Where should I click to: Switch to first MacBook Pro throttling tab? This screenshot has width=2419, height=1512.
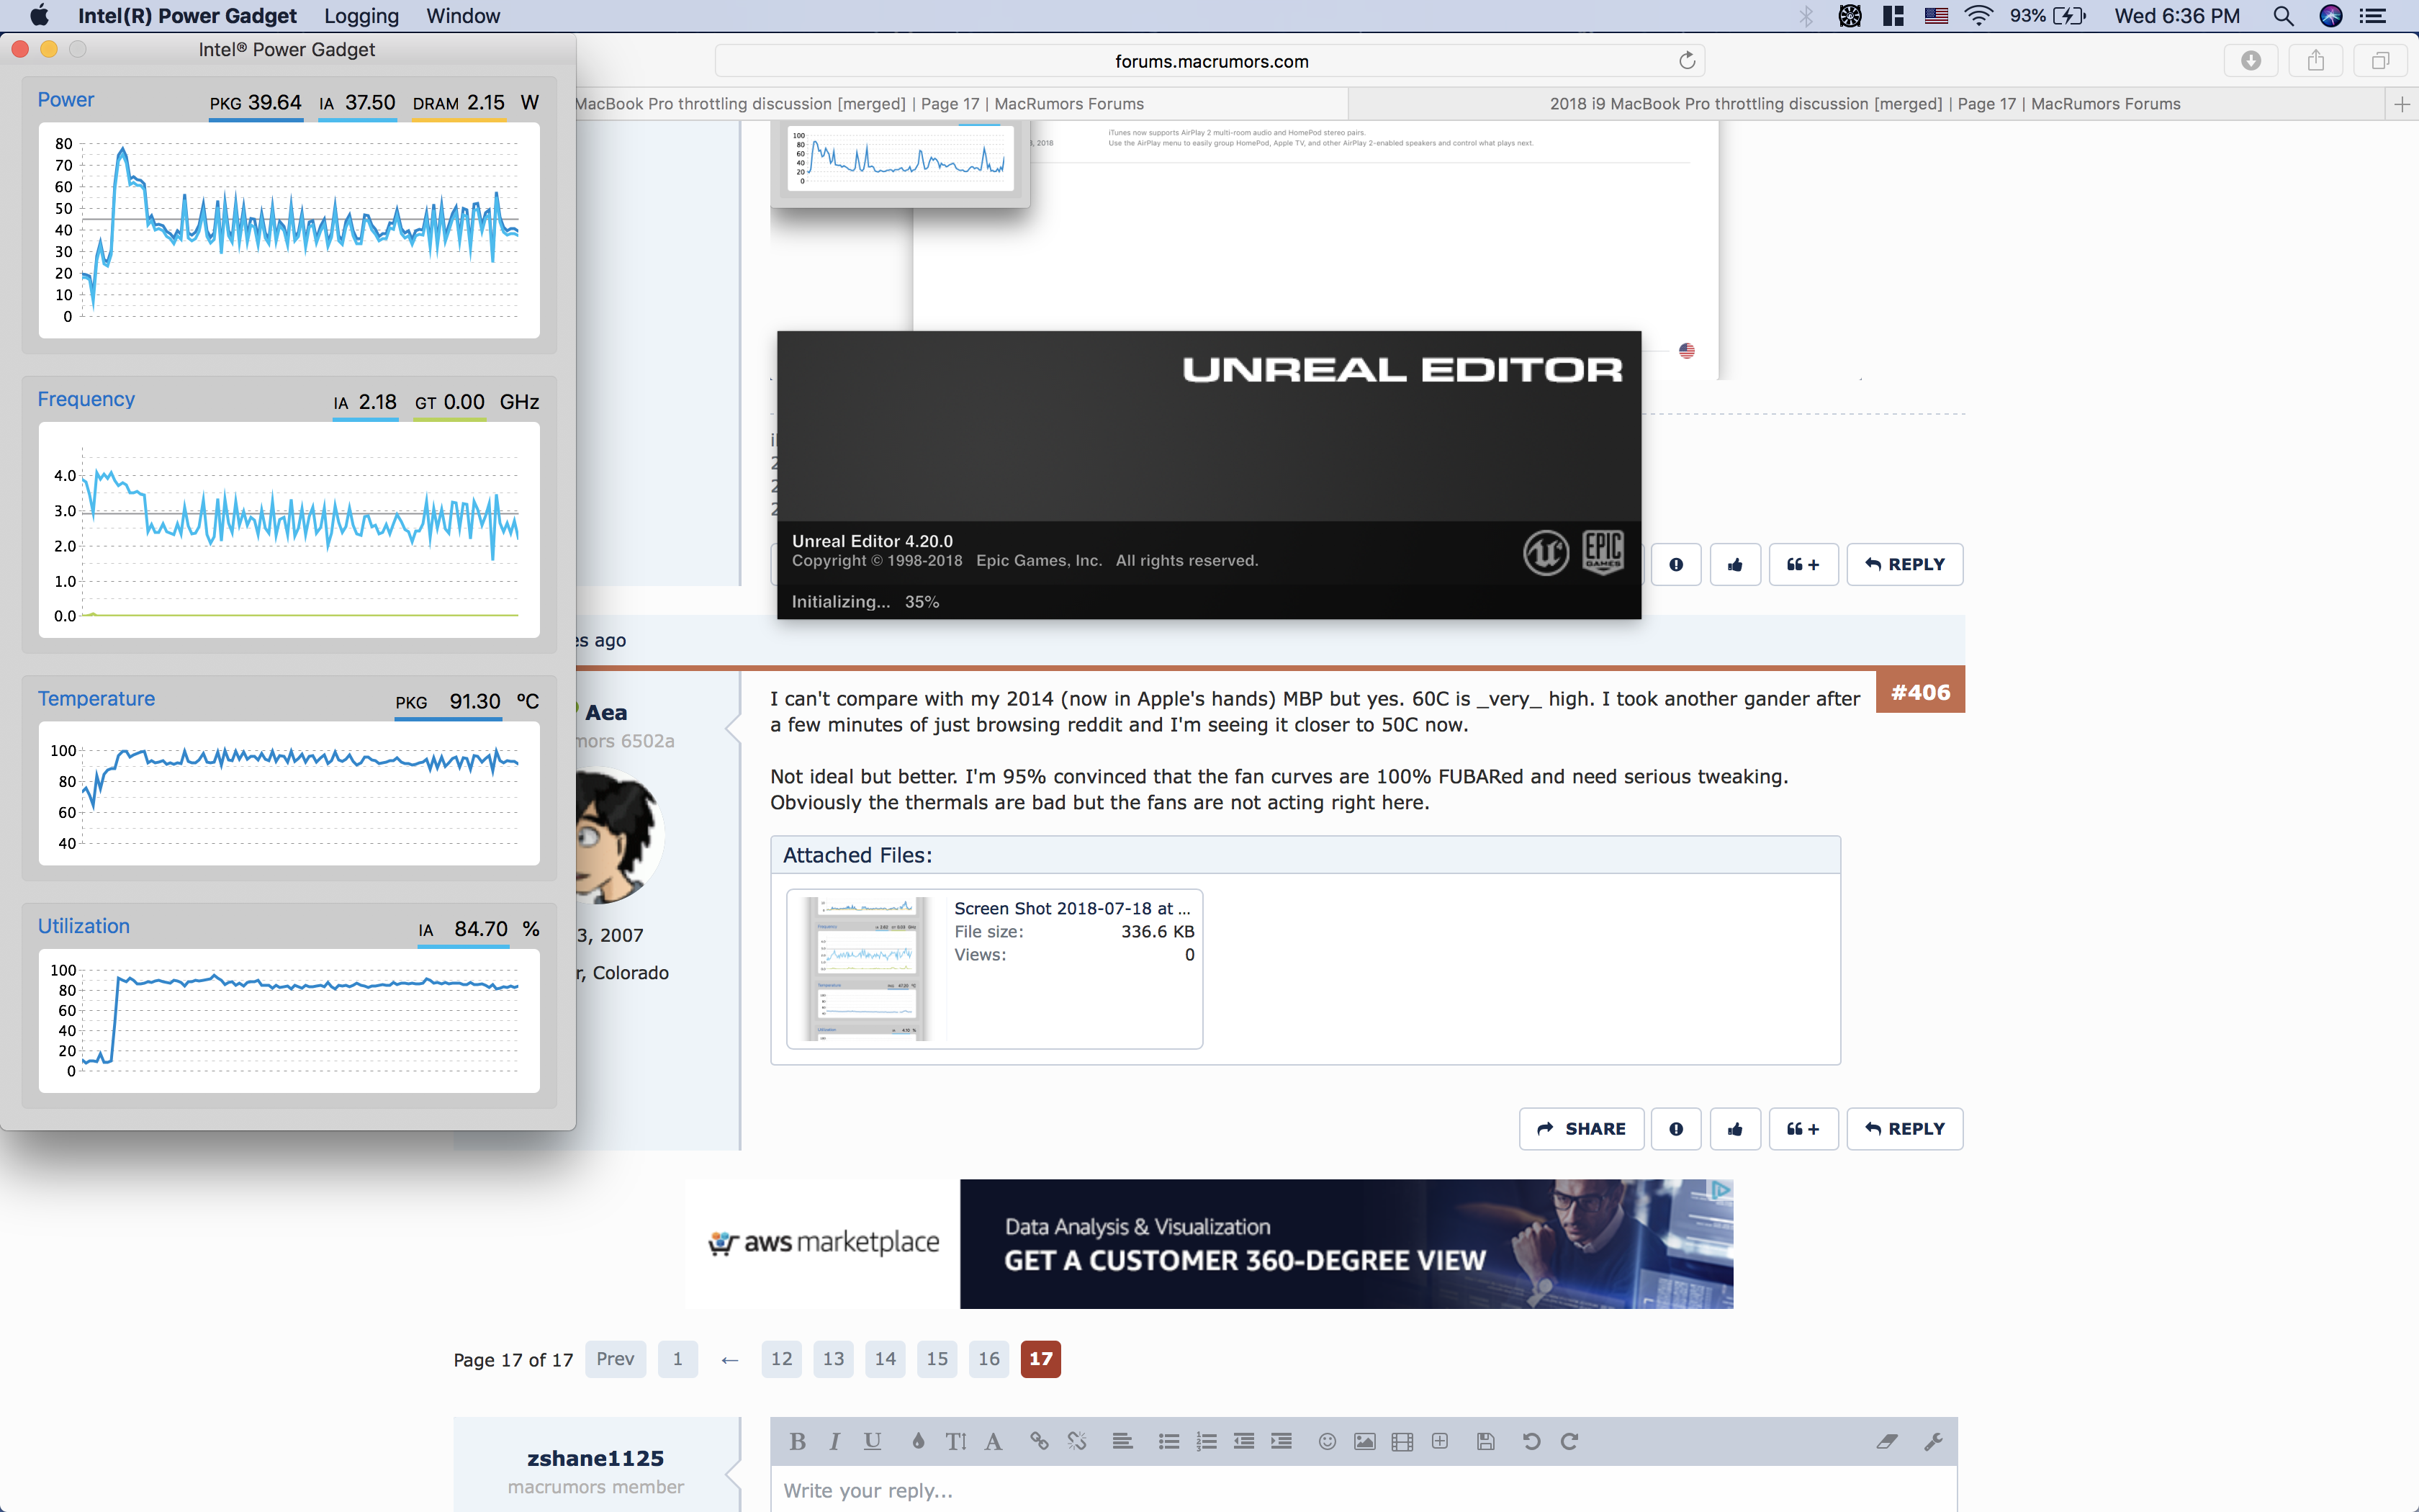point(962,104)
